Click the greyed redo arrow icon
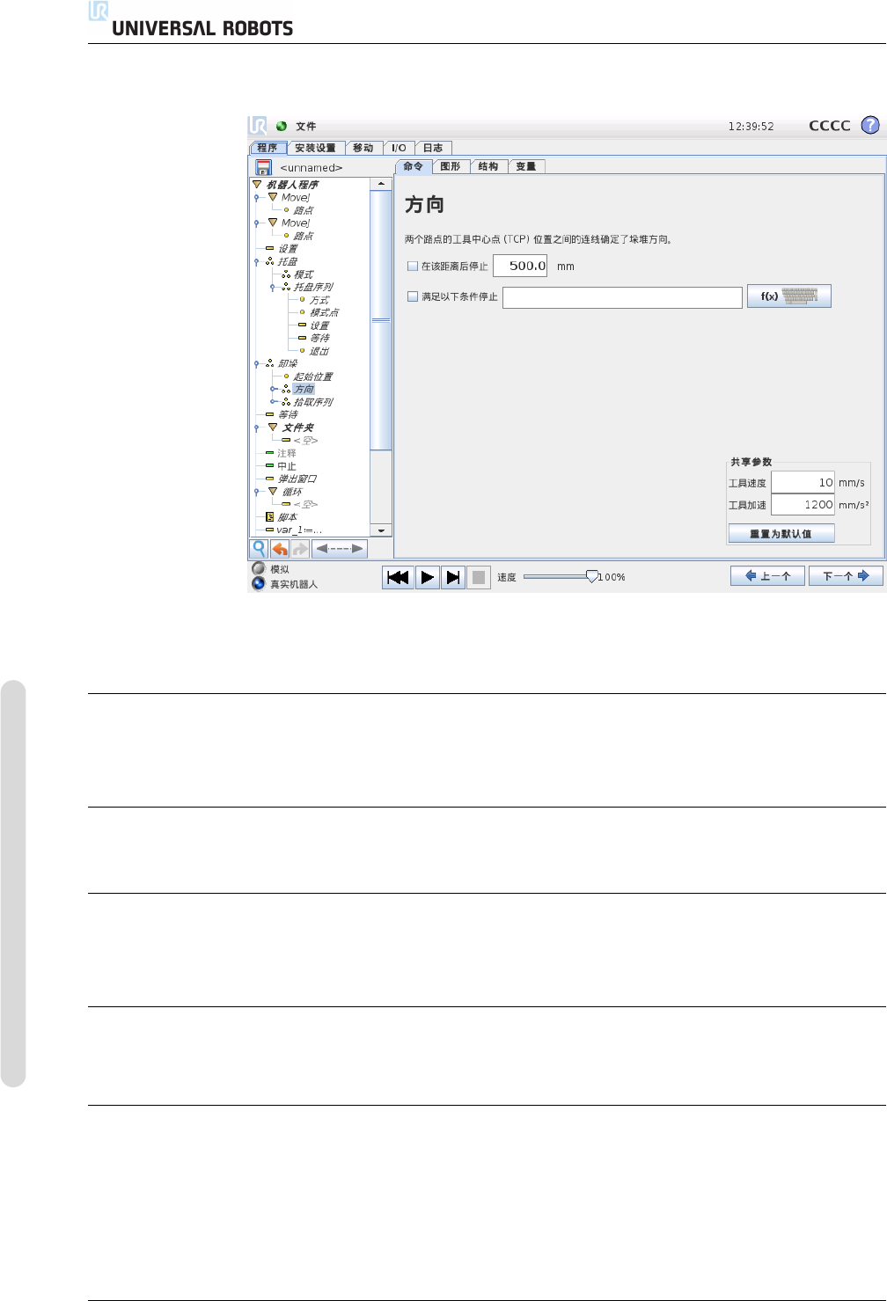Image resolution: width=887 pixels, height=1301 pixels. (x=300, y=548)
